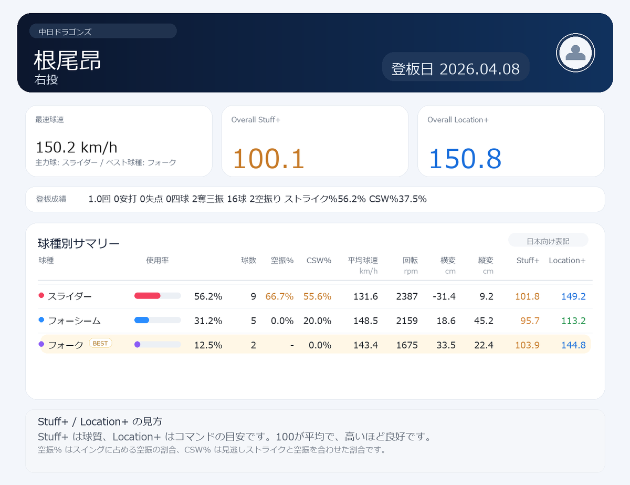630x485 pixels.
Task: Click the 縦変 column header
Action: (x=486, y=260)
